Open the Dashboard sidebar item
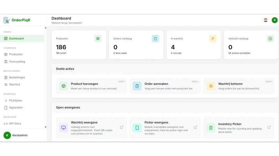Image resolution: width=279 pixels, height=156 pixels. (22, 38)
